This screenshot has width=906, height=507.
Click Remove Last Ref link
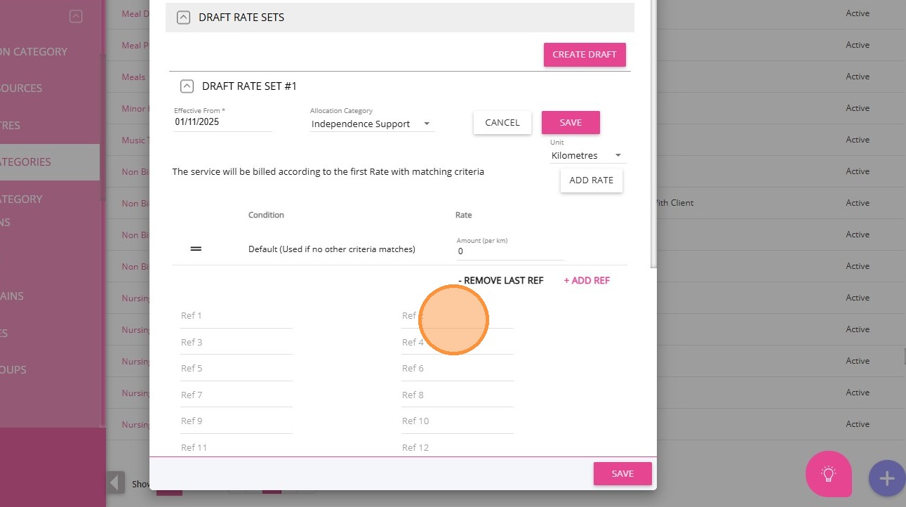click(500, 280)
